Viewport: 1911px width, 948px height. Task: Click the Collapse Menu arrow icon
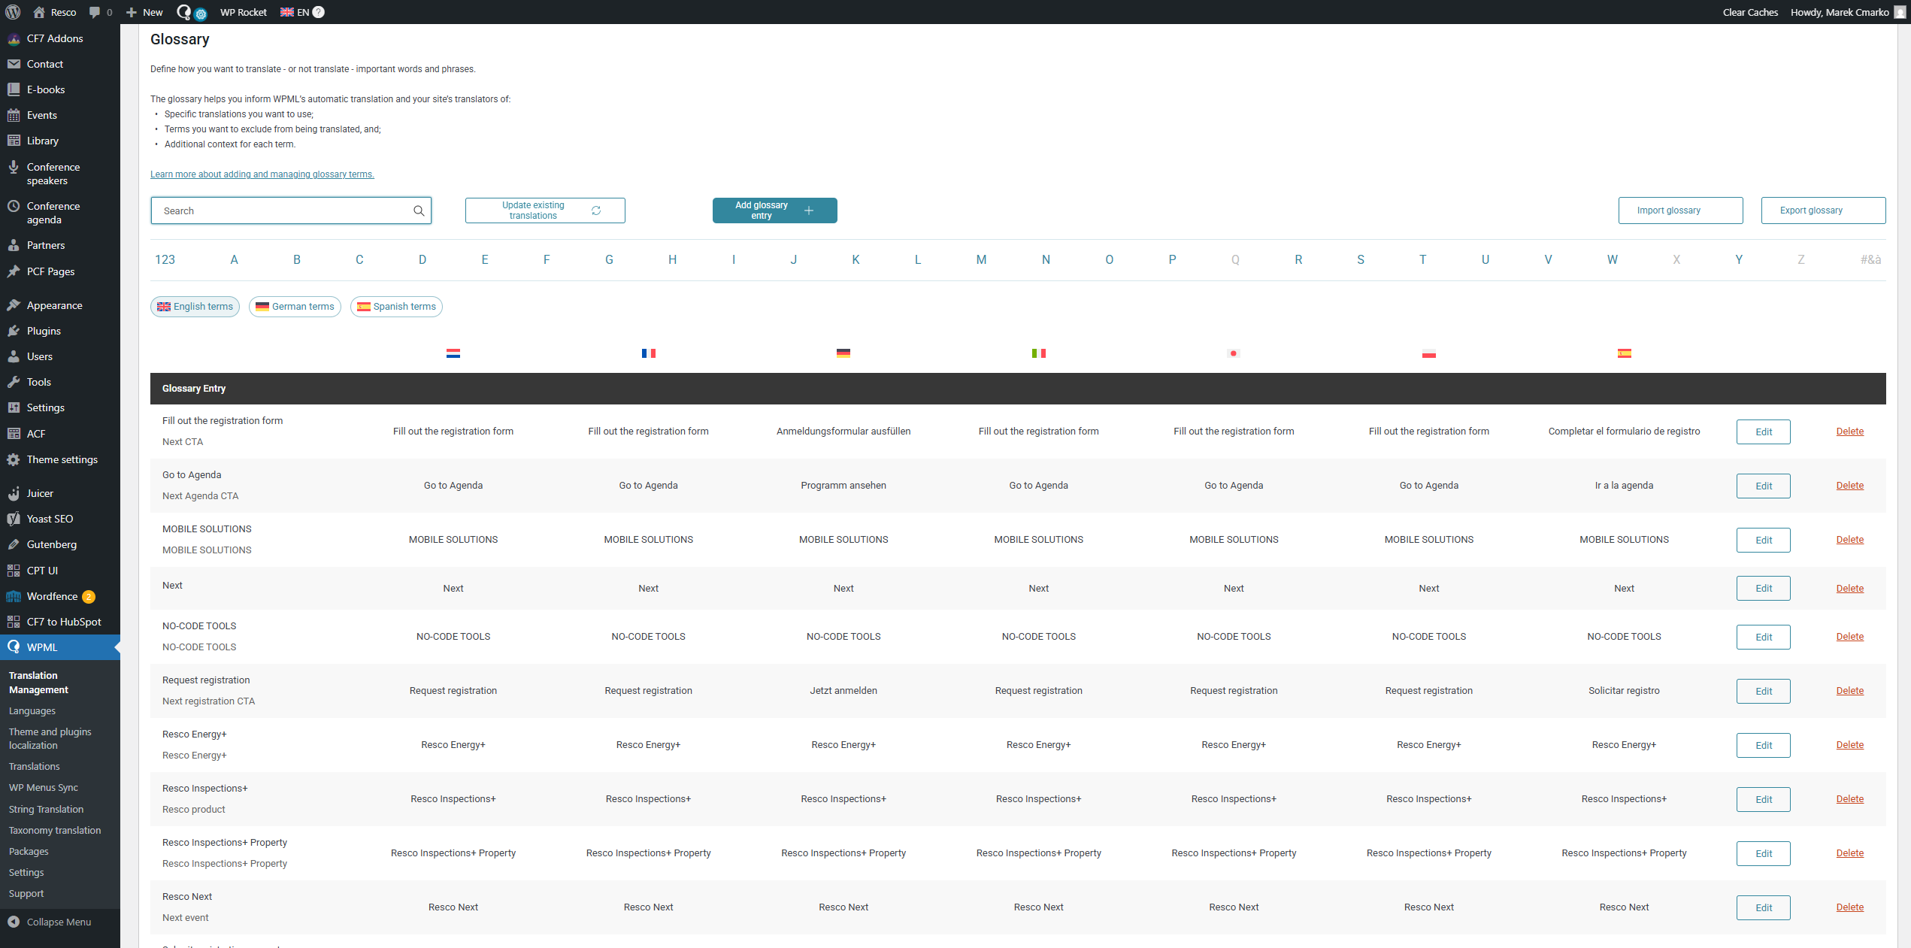point(14,922)
